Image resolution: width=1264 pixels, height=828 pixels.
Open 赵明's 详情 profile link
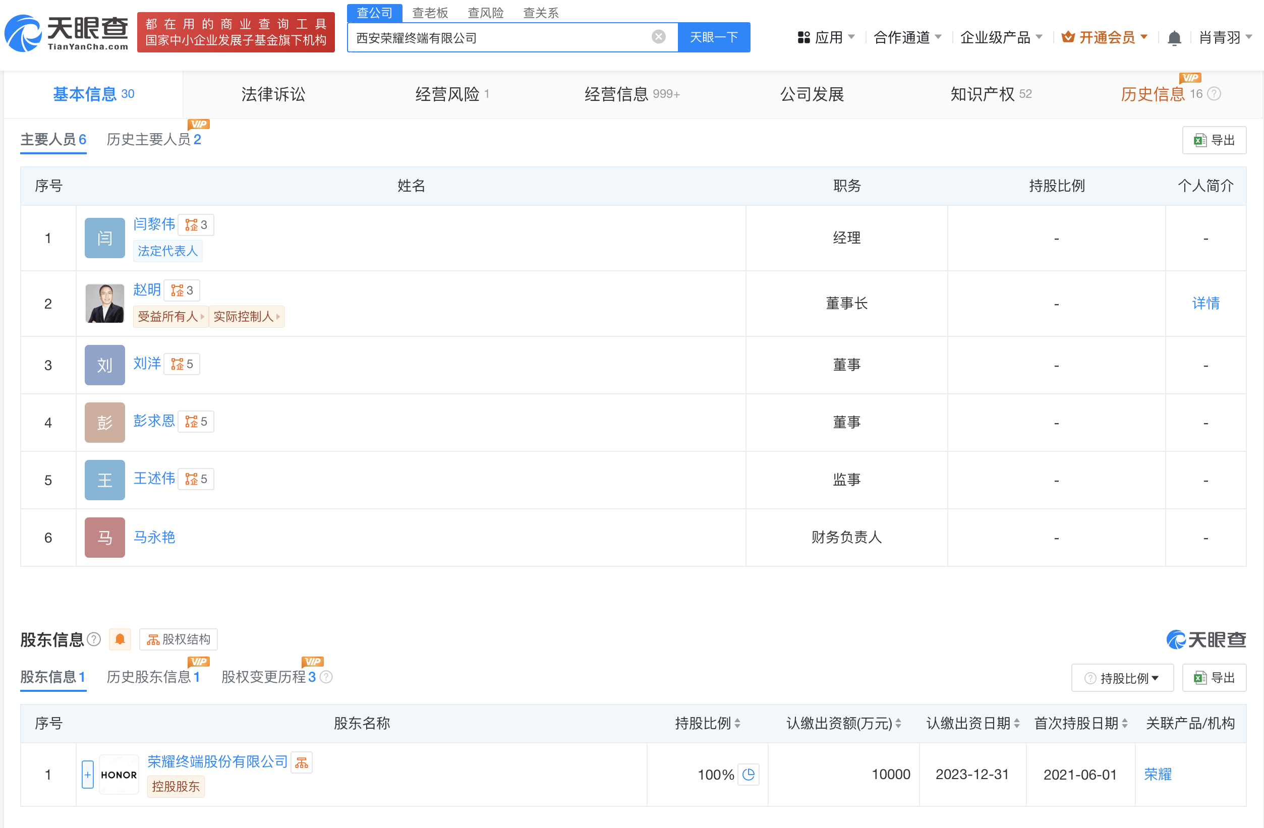click(1205, 303)
